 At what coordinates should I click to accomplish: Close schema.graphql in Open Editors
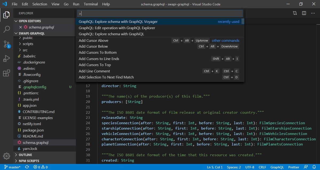tap(21, 27)
